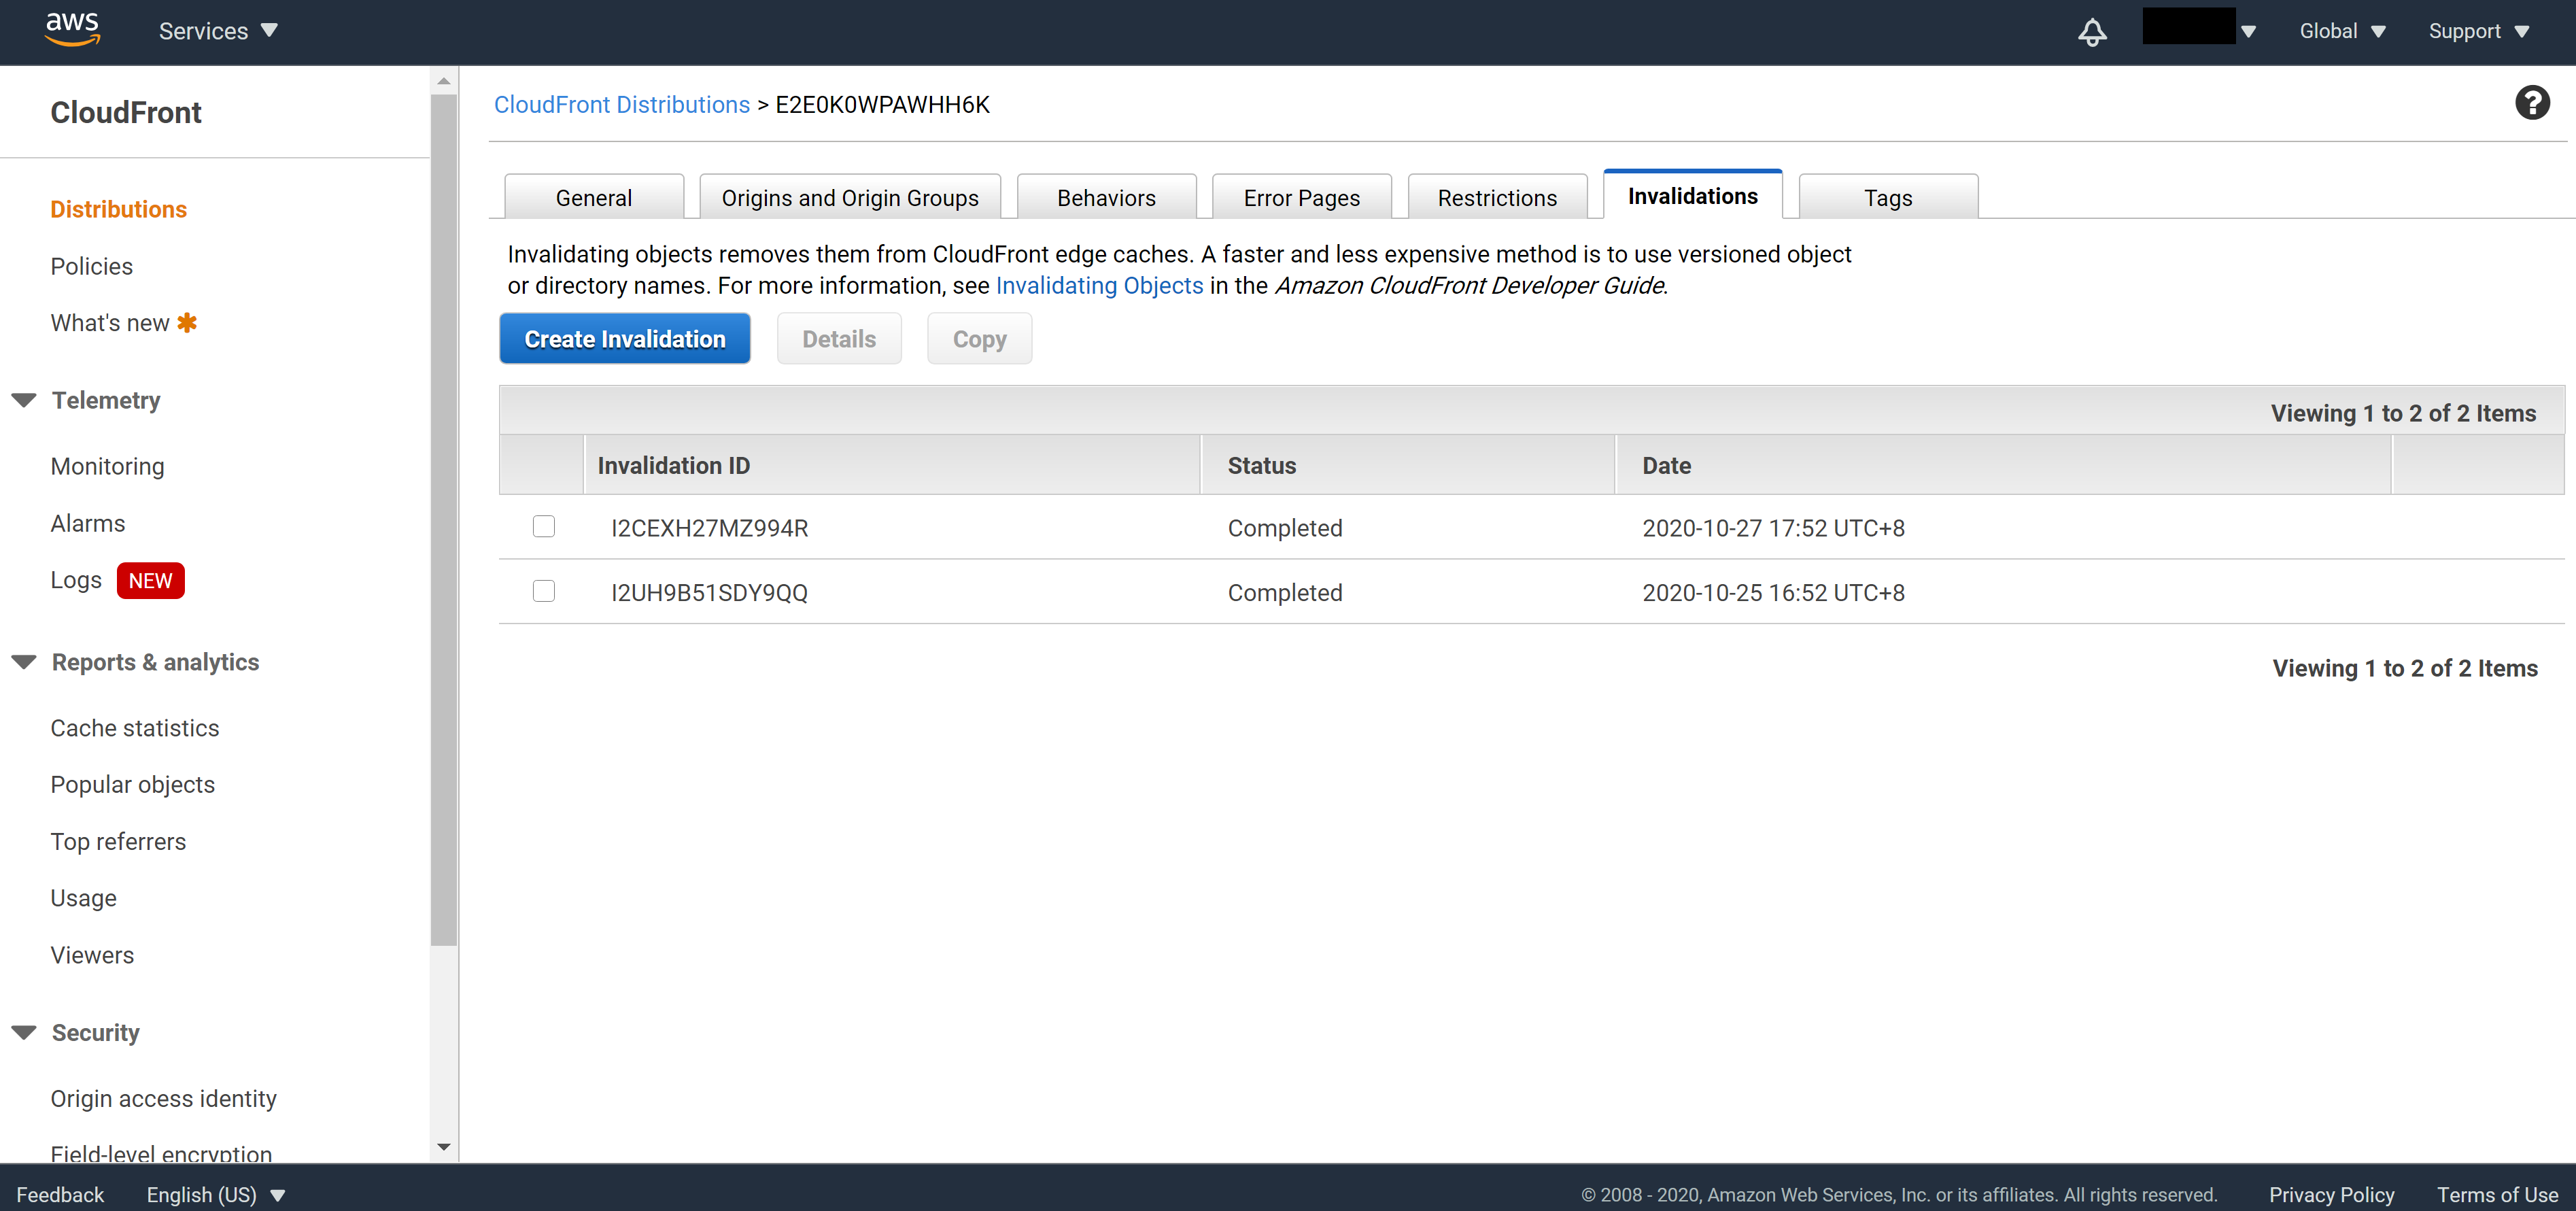Click sidebar scrollbar down arrow
This screenshot has width=2576, height=1211.
point(444,1147)
